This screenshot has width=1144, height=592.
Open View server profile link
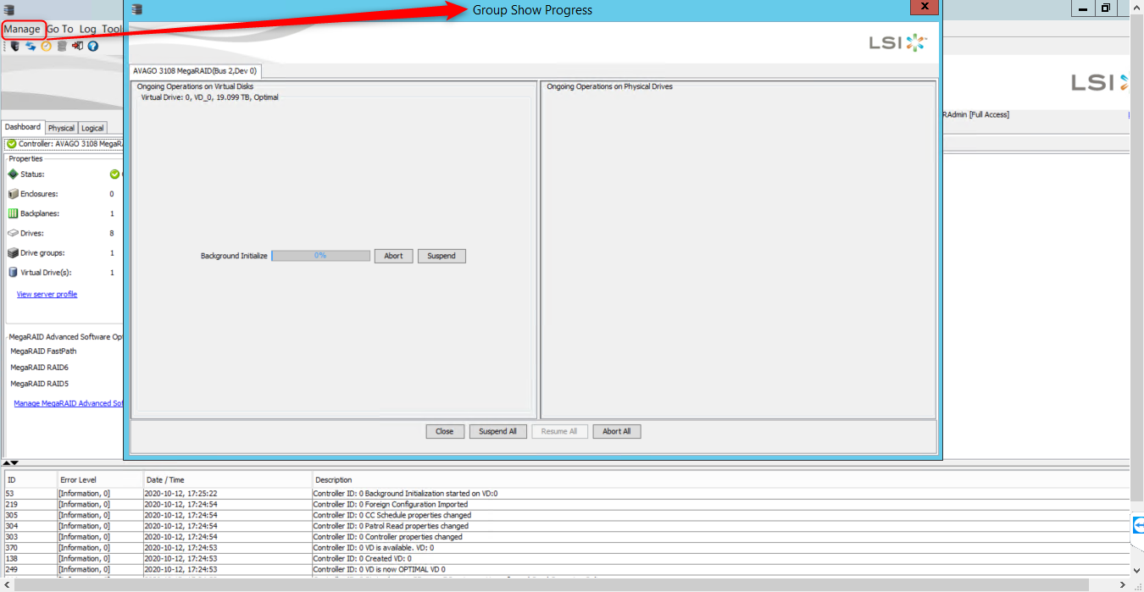[47, 294]
